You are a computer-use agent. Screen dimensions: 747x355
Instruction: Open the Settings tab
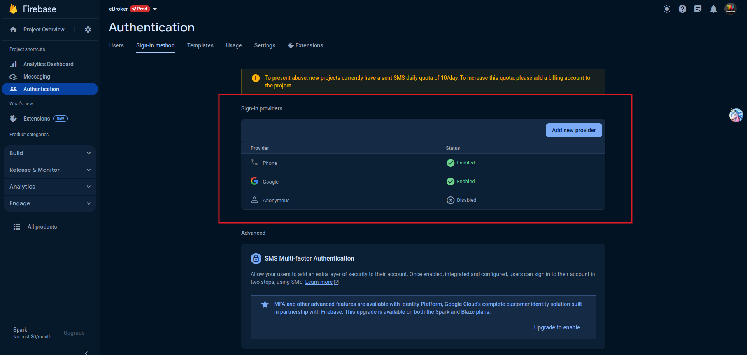(x=265, y=45)
